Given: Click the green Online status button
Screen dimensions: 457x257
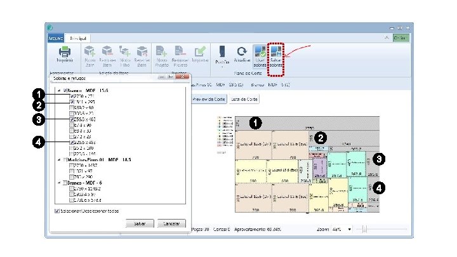Looking at the screenshot, I should coord(401,37).
